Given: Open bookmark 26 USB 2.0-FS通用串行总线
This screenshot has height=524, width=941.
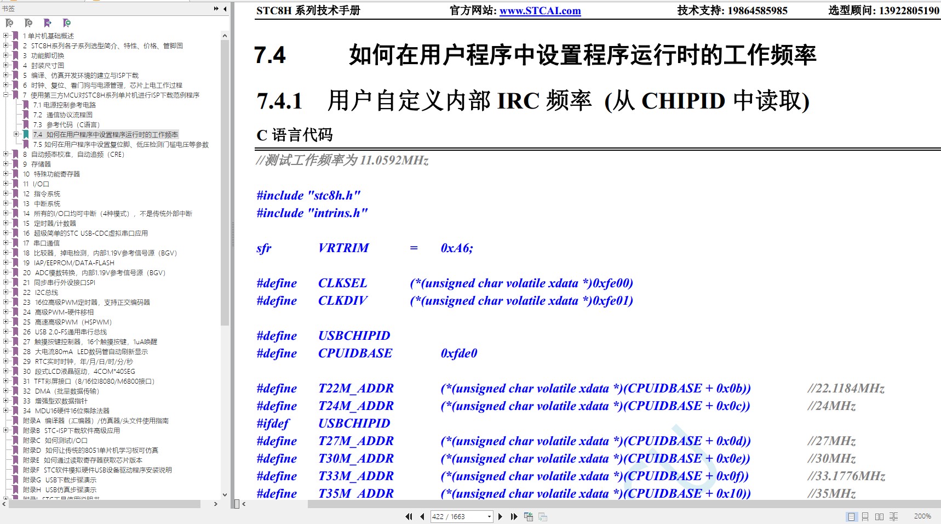Looking at the screenshot, I should point(65,332).
